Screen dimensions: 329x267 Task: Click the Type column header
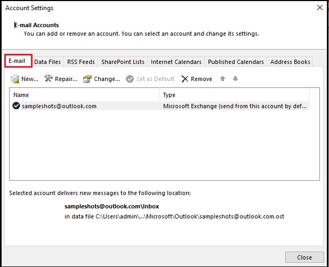pos(235,95)
